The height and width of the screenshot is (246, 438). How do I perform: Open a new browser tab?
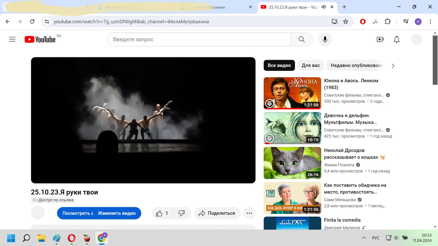(x=344, y=7)
